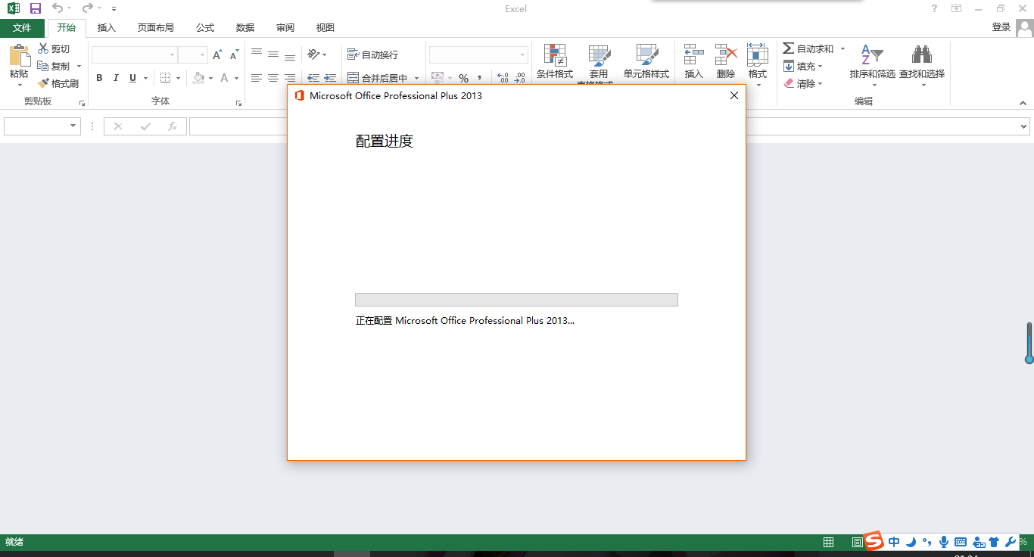Click the Redo arrow icon
The width and height of the screenshot is (1034, 557).
click(87, 8)
